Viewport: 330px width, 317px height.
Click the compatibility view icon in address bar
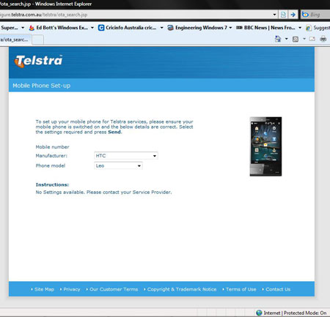pos(283,15)
